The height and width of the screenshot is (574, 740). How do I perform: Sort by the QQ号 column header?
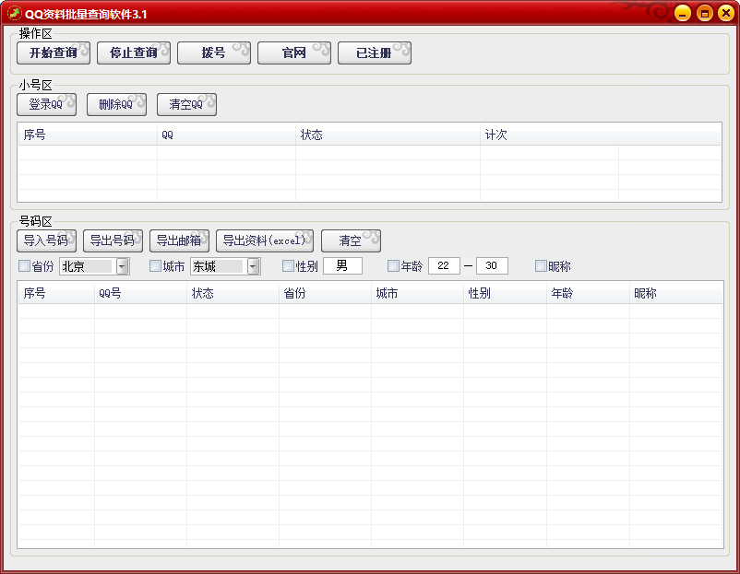point(140,293)
